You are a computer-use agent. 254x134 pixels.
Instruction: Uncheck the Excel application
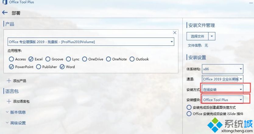tap(31, 59)
